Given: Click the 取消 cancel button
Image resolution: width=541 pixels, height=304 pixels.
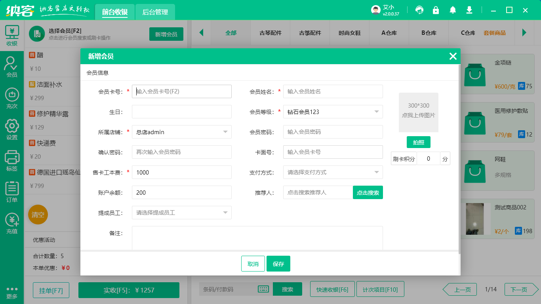Looking at the screenshot, I should [253, 264].
